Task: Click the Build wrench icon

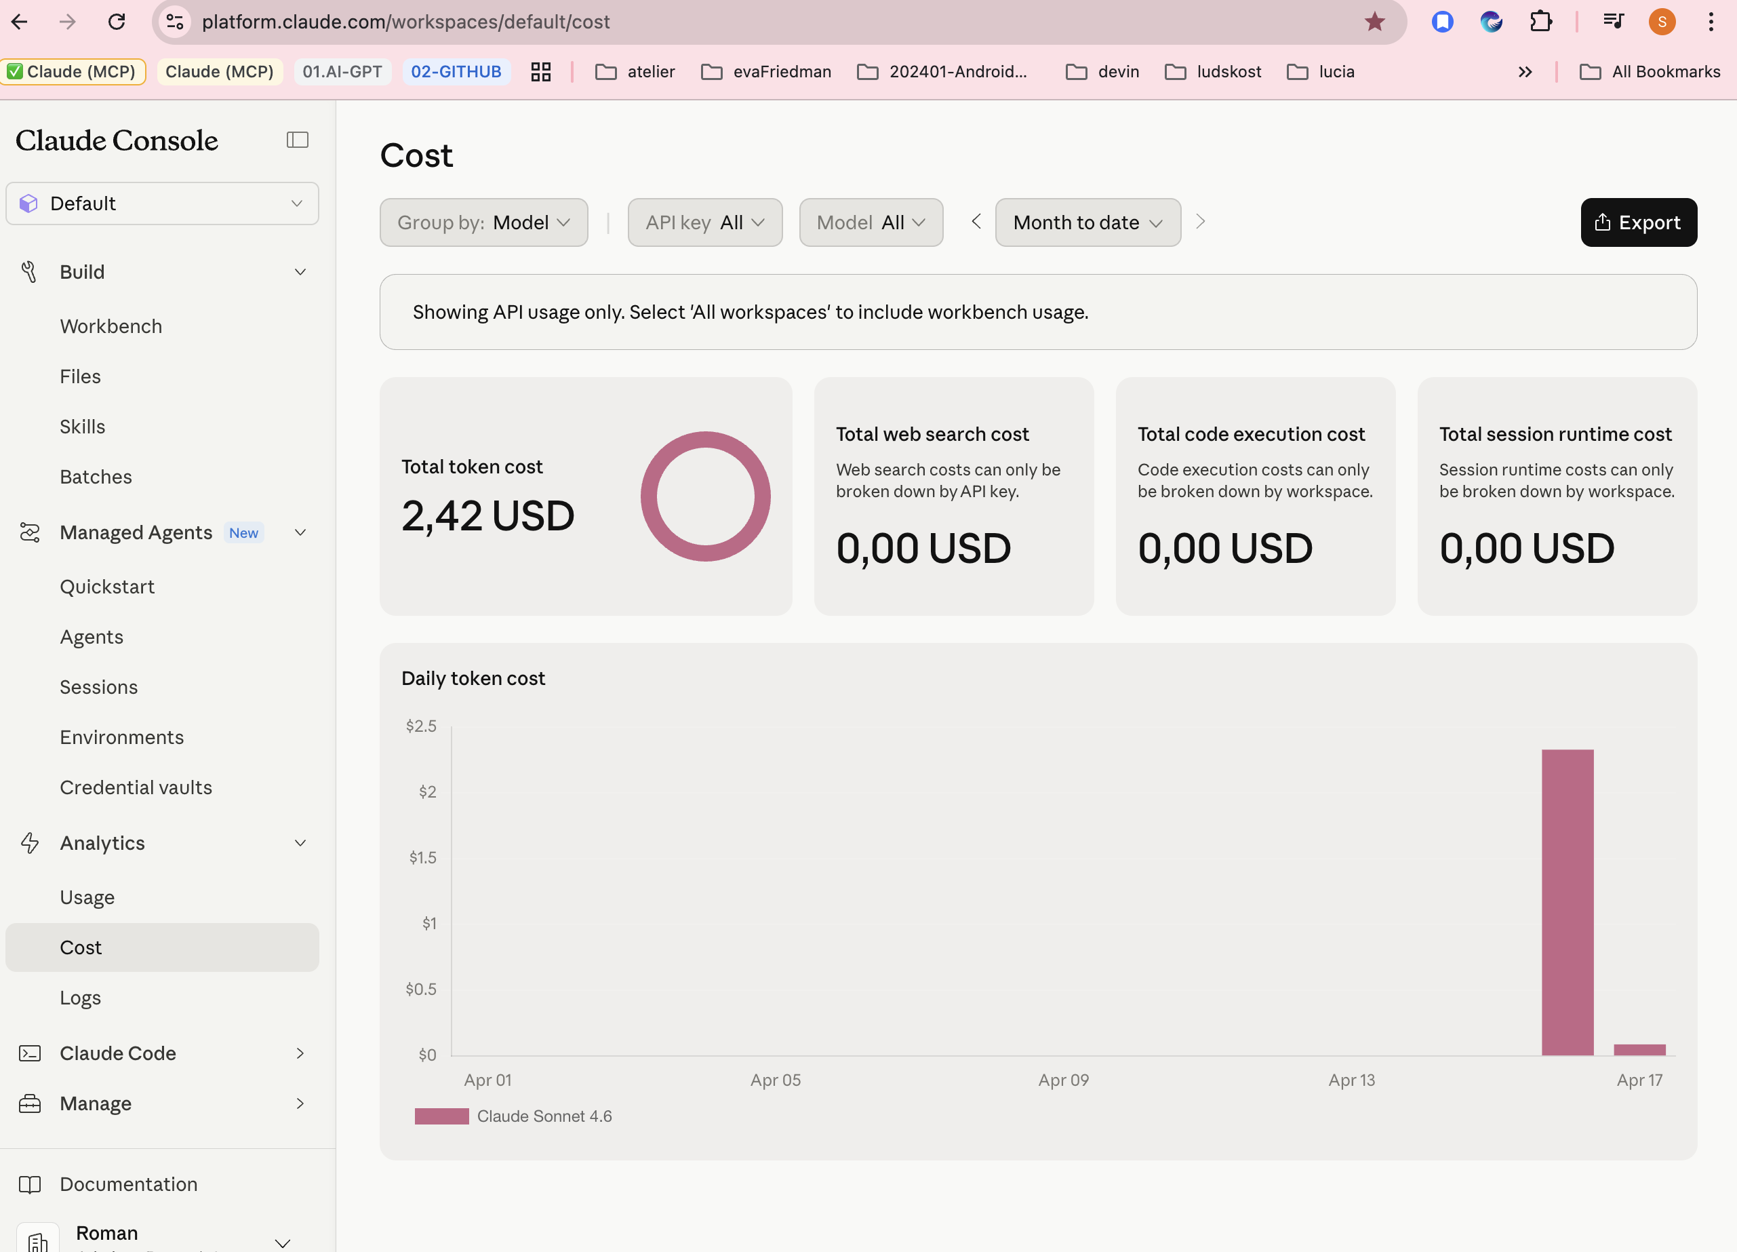Action: (x=29, y=272)
